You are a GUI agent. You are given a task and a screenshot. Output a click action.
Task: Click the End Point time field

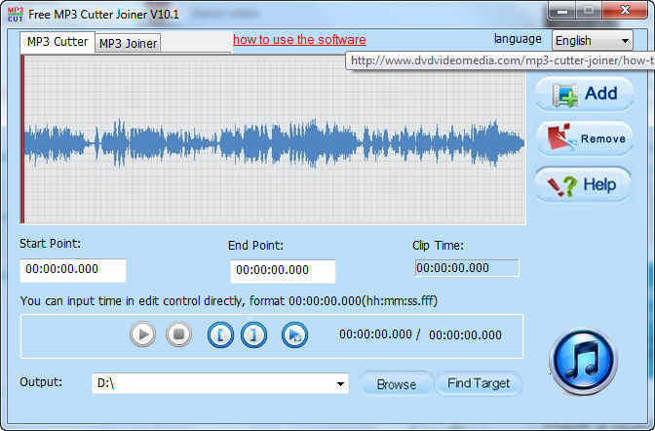click(x=283, y=271)
